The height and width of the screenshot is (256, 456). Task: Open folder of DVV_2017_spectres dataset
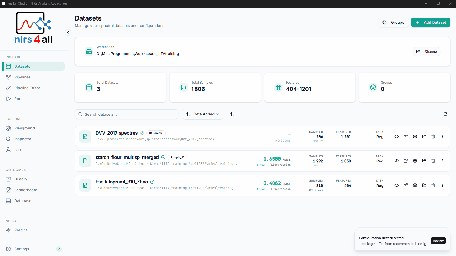[x=424, y=136]
